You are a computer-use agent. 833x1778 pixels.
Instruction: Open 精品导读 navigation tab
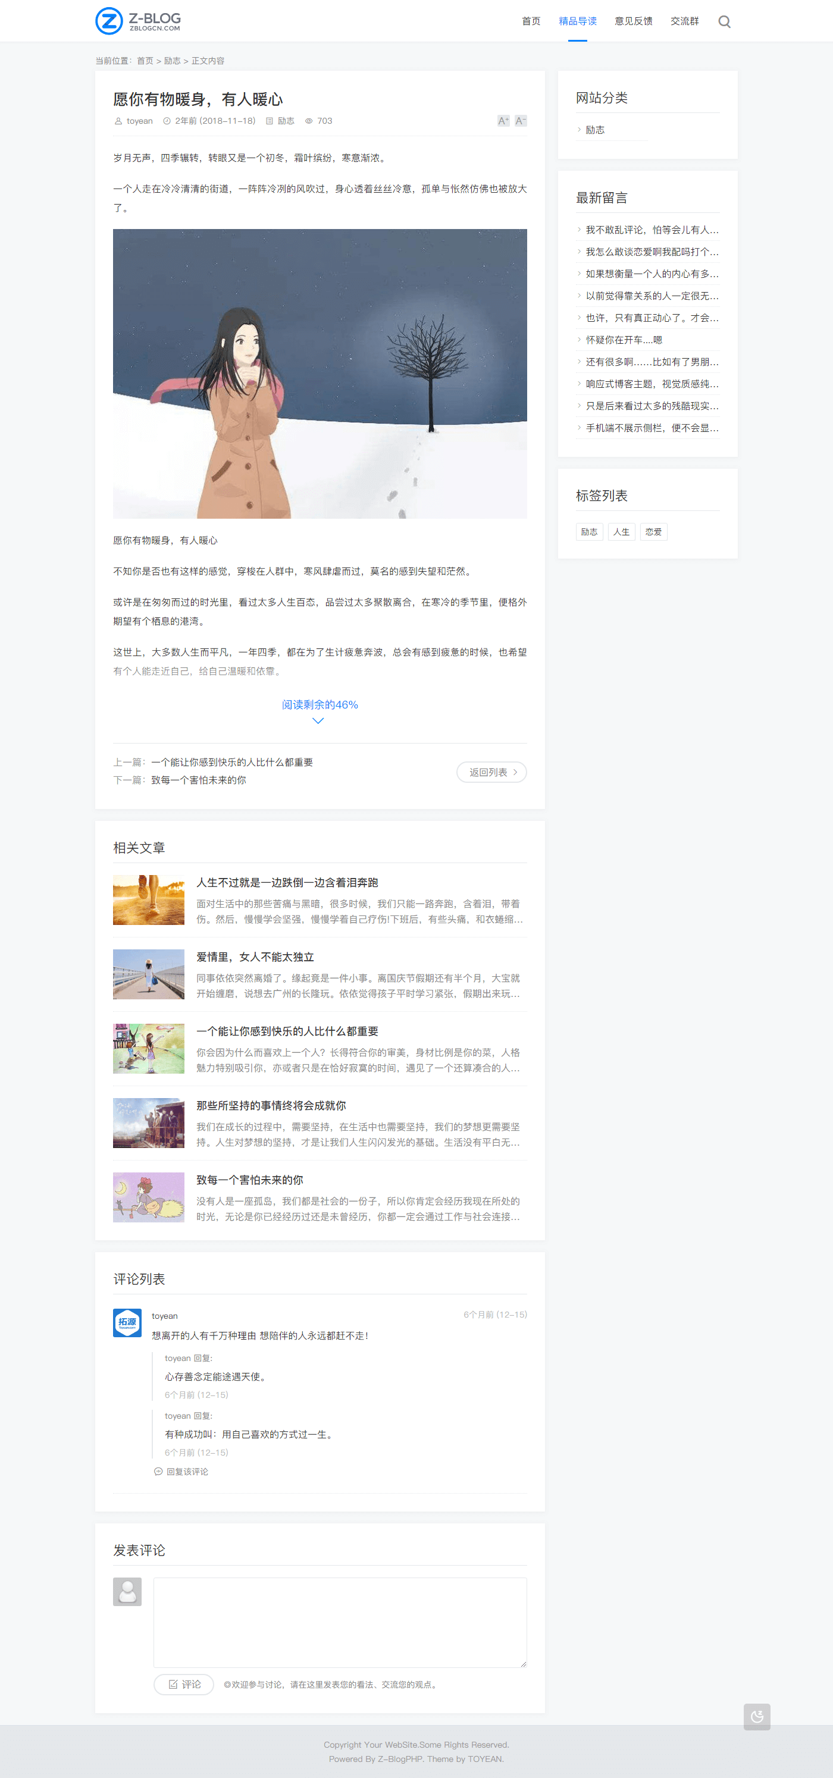click(578, 21)
